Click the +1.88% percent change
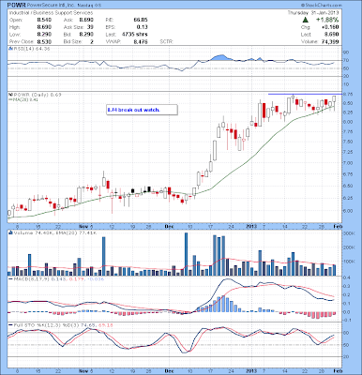The height and width of the screenshot is (375, 362). (x=327, y=20)
